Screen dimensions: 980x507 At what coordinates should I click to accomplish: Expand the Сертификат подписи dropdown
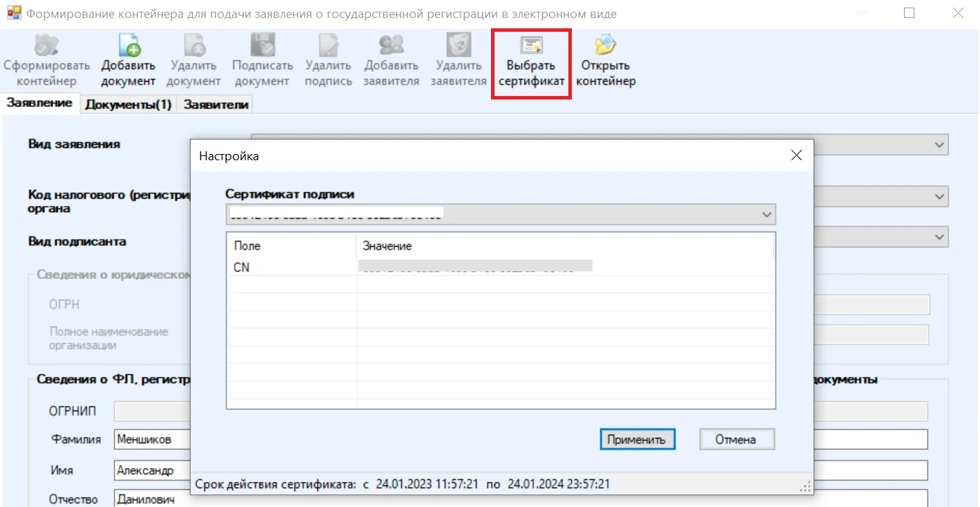pos(766,215)
